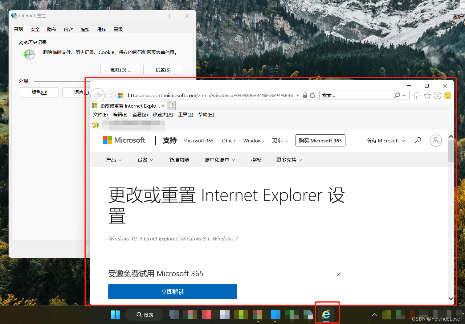This screenshot has width=465, height=324.
Task: Expand the address bar URL dropdown arrow
Action: click(298, 96)
